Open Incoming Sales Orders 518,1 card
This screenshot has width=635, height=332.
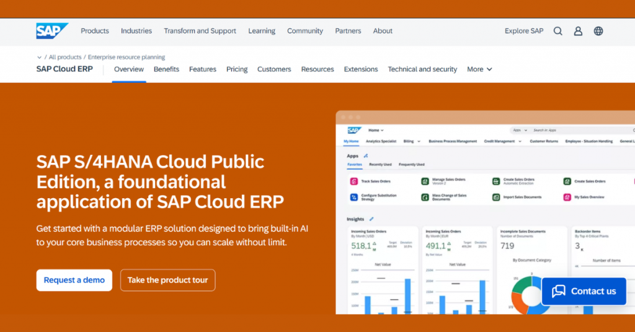click(x=382, y=270)
